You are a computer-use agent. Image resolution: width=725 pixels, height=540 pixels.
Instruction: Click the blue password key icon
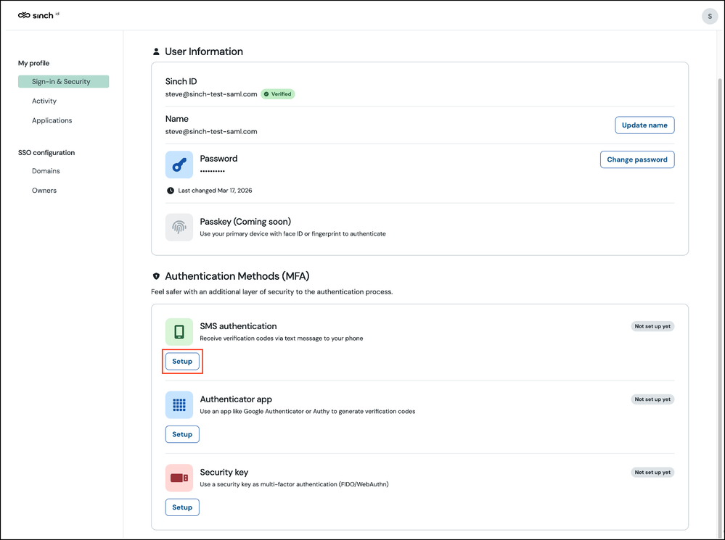click(x=179, y=165)
